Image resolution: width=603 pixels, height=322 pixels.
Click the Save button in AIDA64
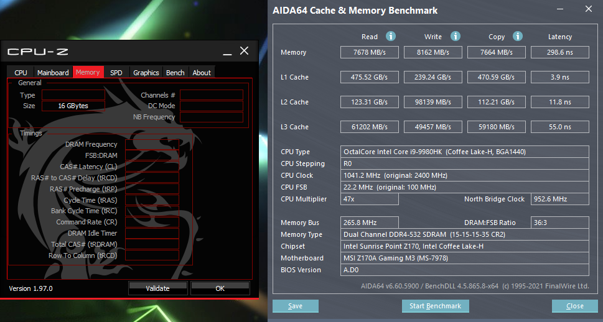pos(296,306)
